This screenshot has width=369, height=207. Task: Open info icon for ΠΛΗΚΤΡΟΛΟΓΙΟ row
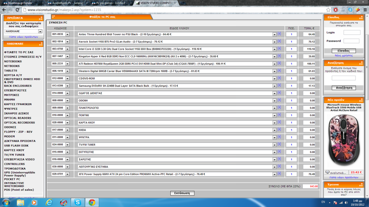click(279, 107)
